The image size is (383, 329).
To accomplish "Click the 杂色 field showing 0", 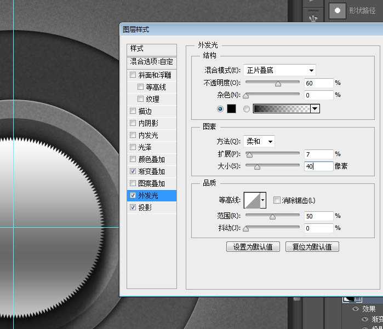I will pos(318,95).
